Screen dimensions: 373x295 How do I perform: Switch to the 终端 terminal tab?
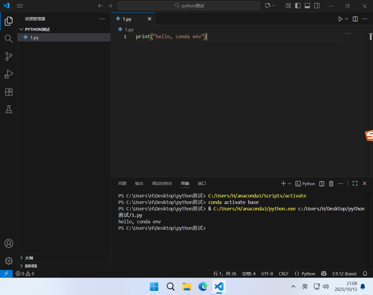pos(185,183)
